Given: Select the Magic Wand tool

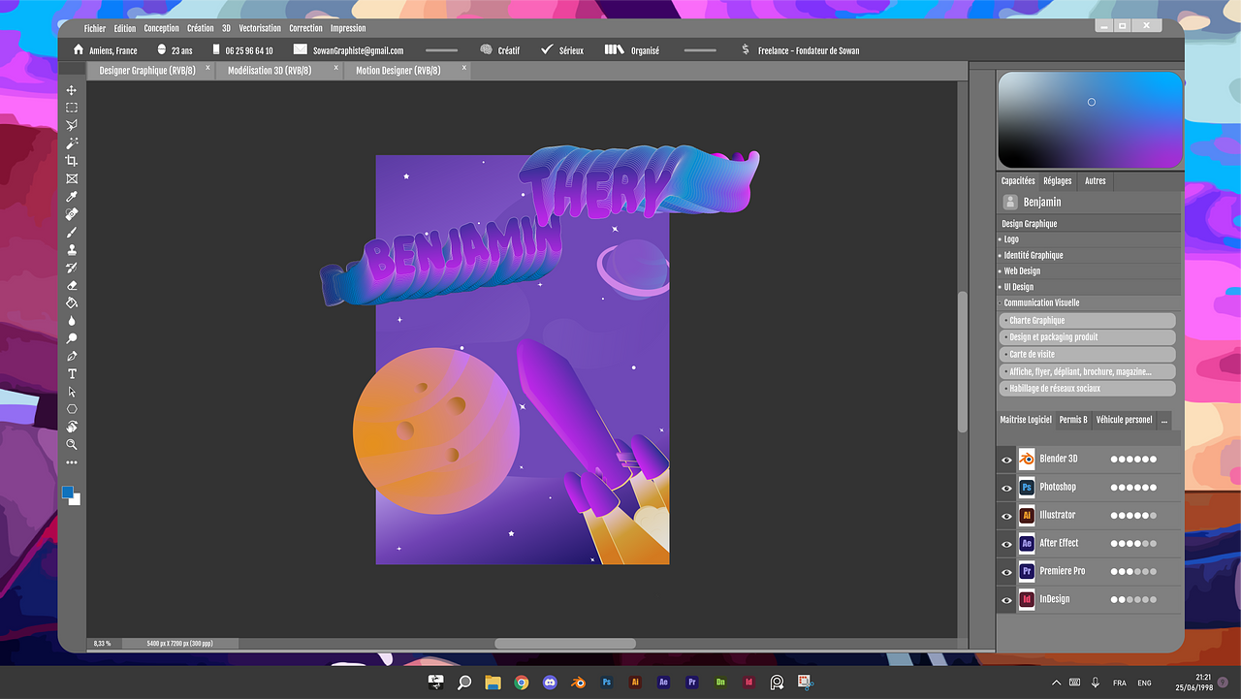Looking at the screenshot, I should point(72,143).
